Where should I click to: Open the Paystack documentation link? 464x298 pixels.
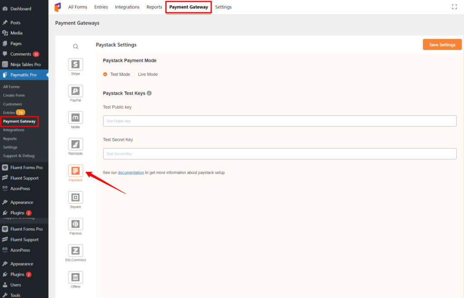[131, 172]
